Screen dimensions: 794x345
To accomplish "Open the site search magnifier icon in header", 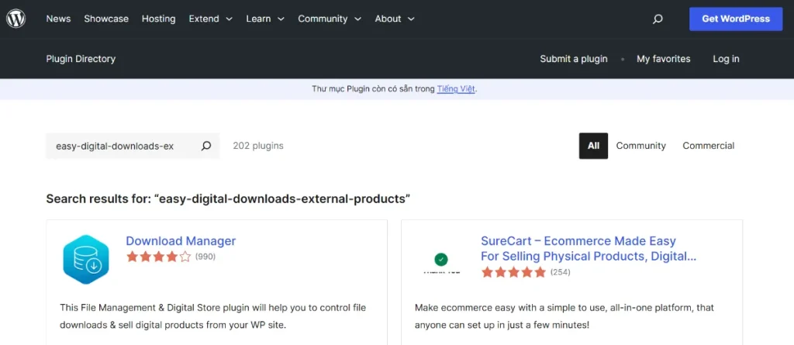I will pos(658,19).
